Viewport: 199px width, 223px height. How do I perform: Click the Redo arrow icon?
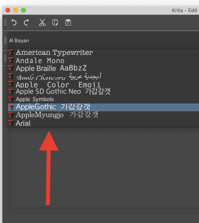(26, 22)
